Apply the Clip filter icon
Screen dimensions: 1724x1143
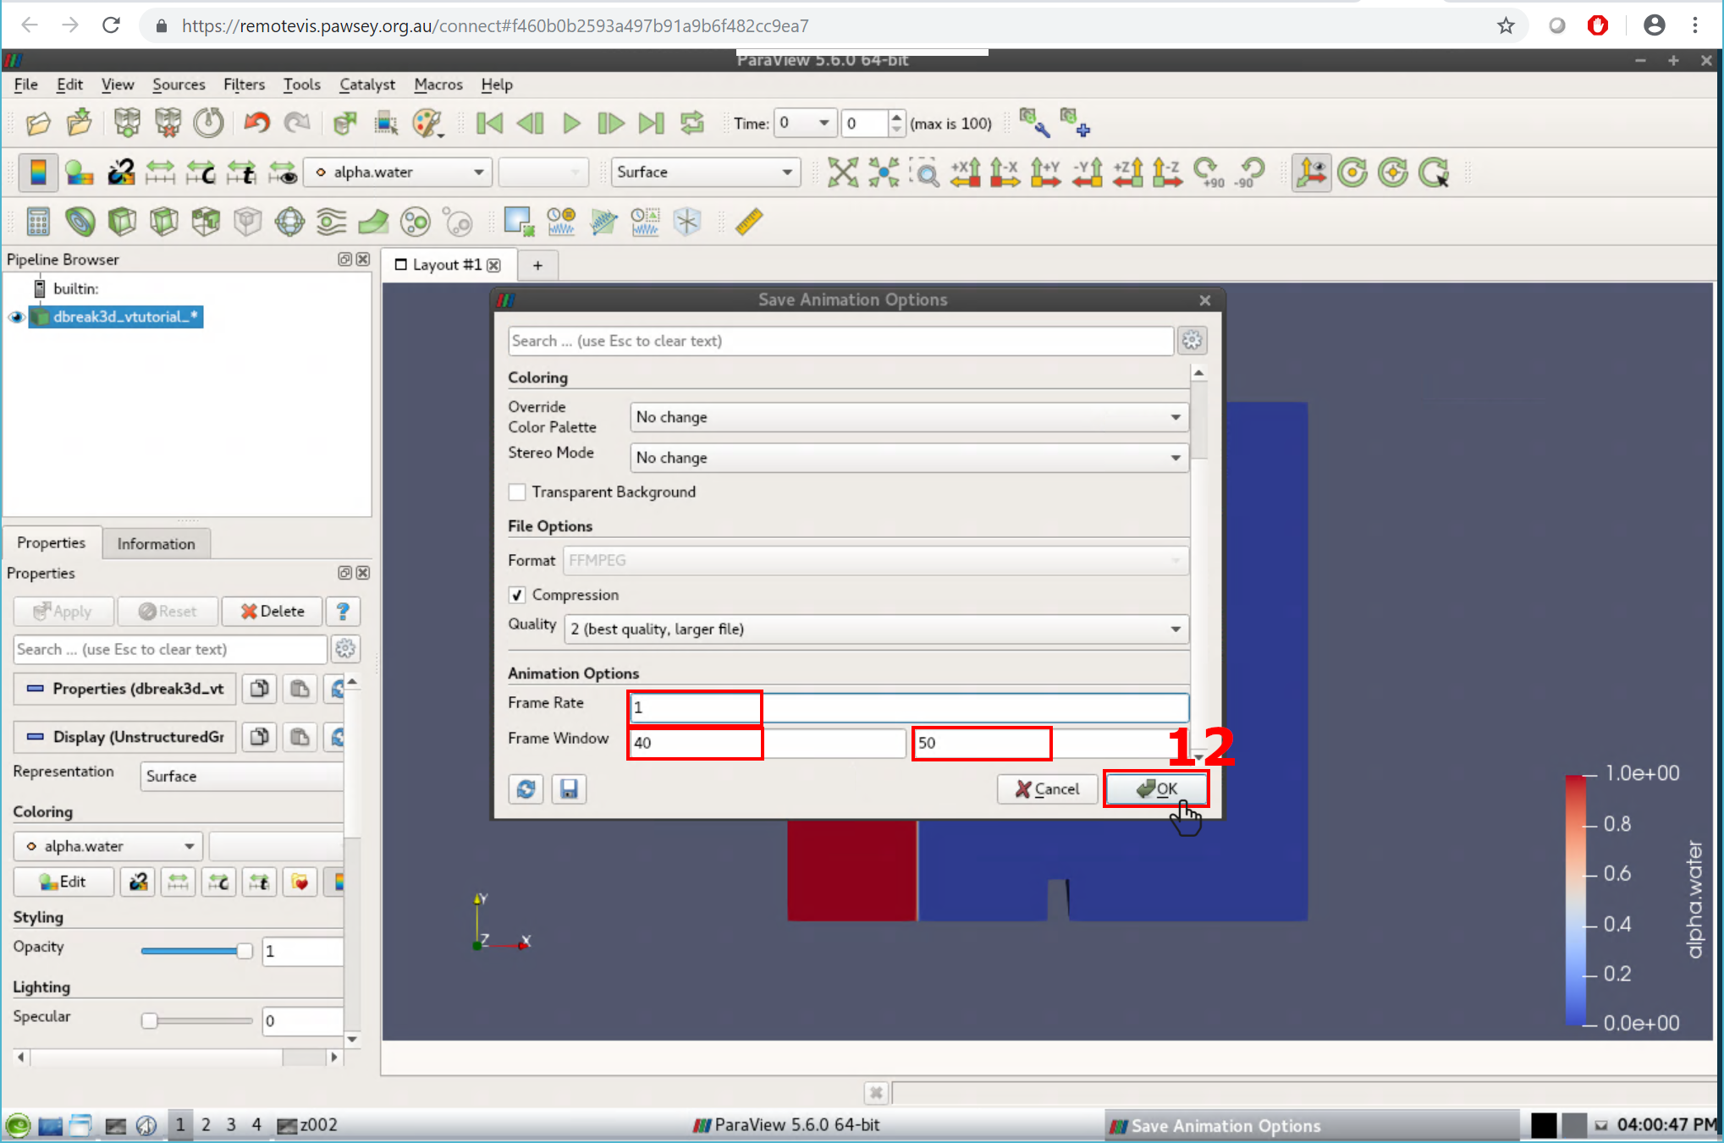(x=122, y=222)
